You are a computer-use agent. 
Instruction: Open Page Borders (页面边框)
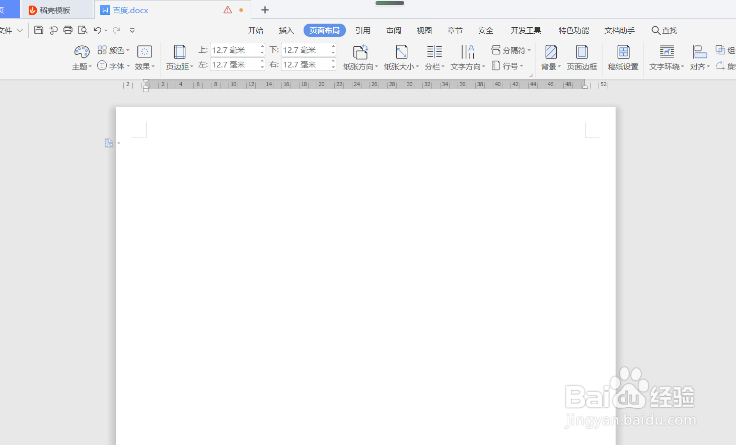pyautogui.click(x=582, y=57)
